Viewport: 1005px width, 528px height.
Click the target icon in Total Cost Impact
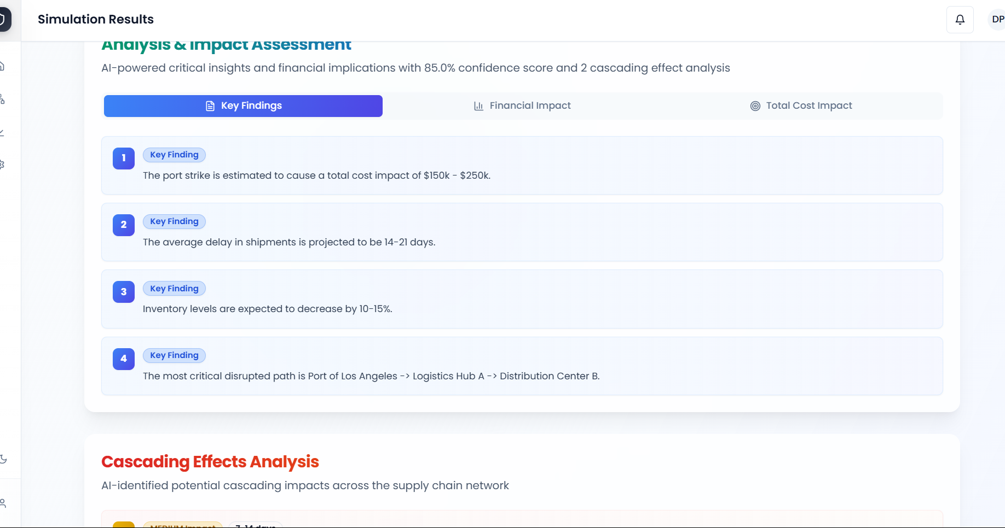(755, 106)
